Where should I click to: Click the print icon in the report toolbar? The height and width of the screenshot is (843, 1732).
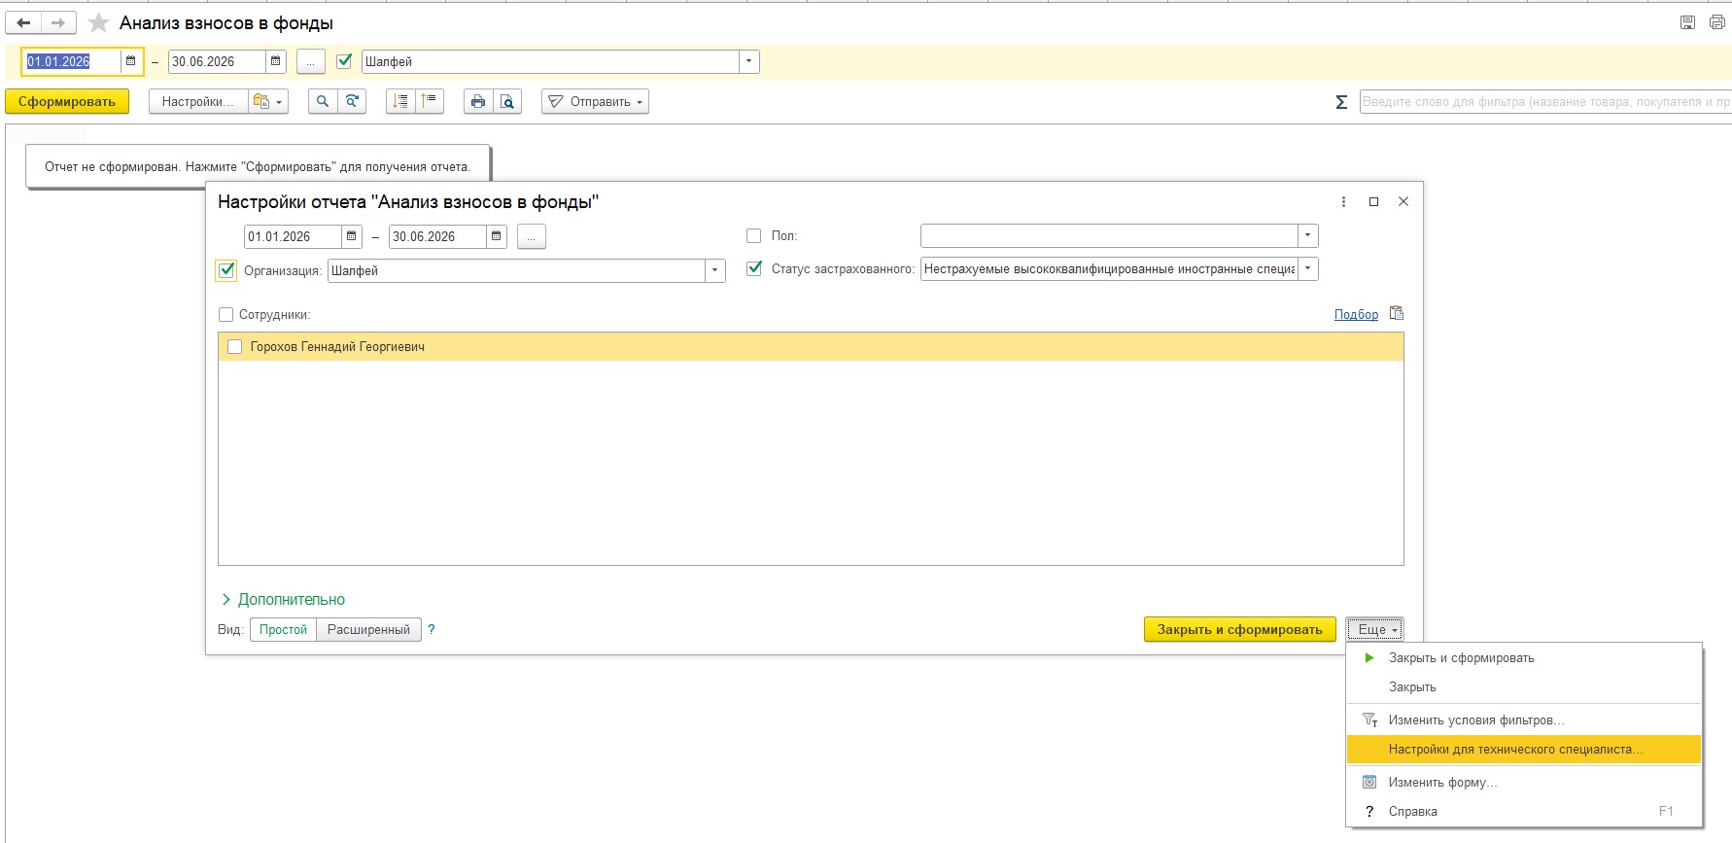(x=477, y=101)
